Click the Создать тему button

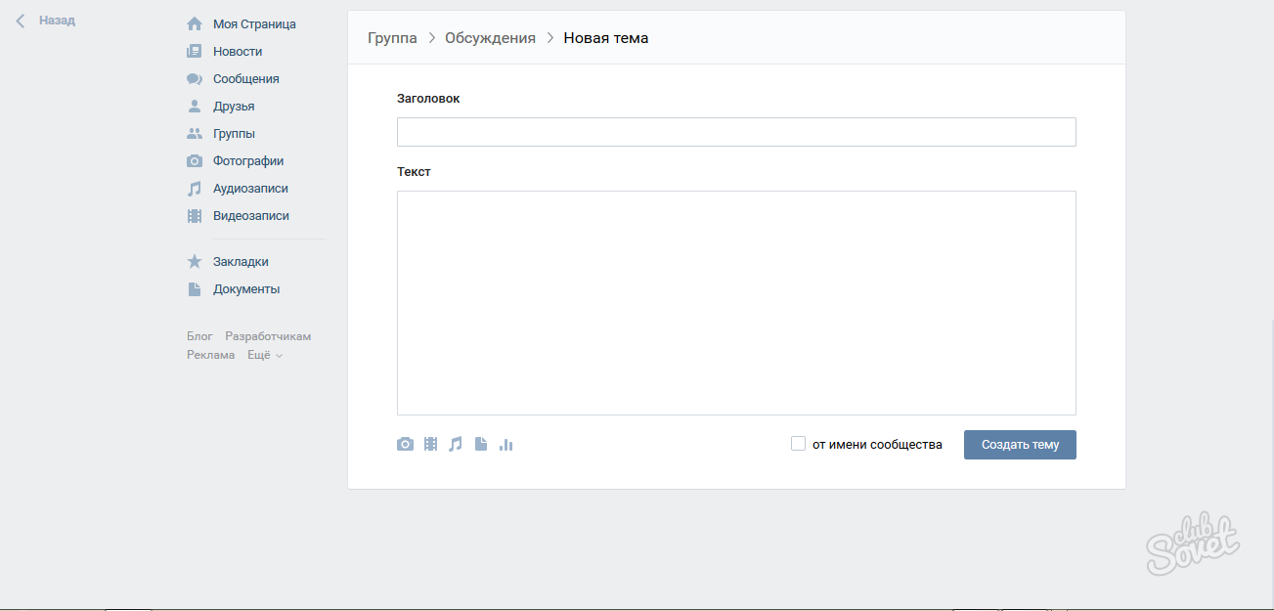[1020, 445]
